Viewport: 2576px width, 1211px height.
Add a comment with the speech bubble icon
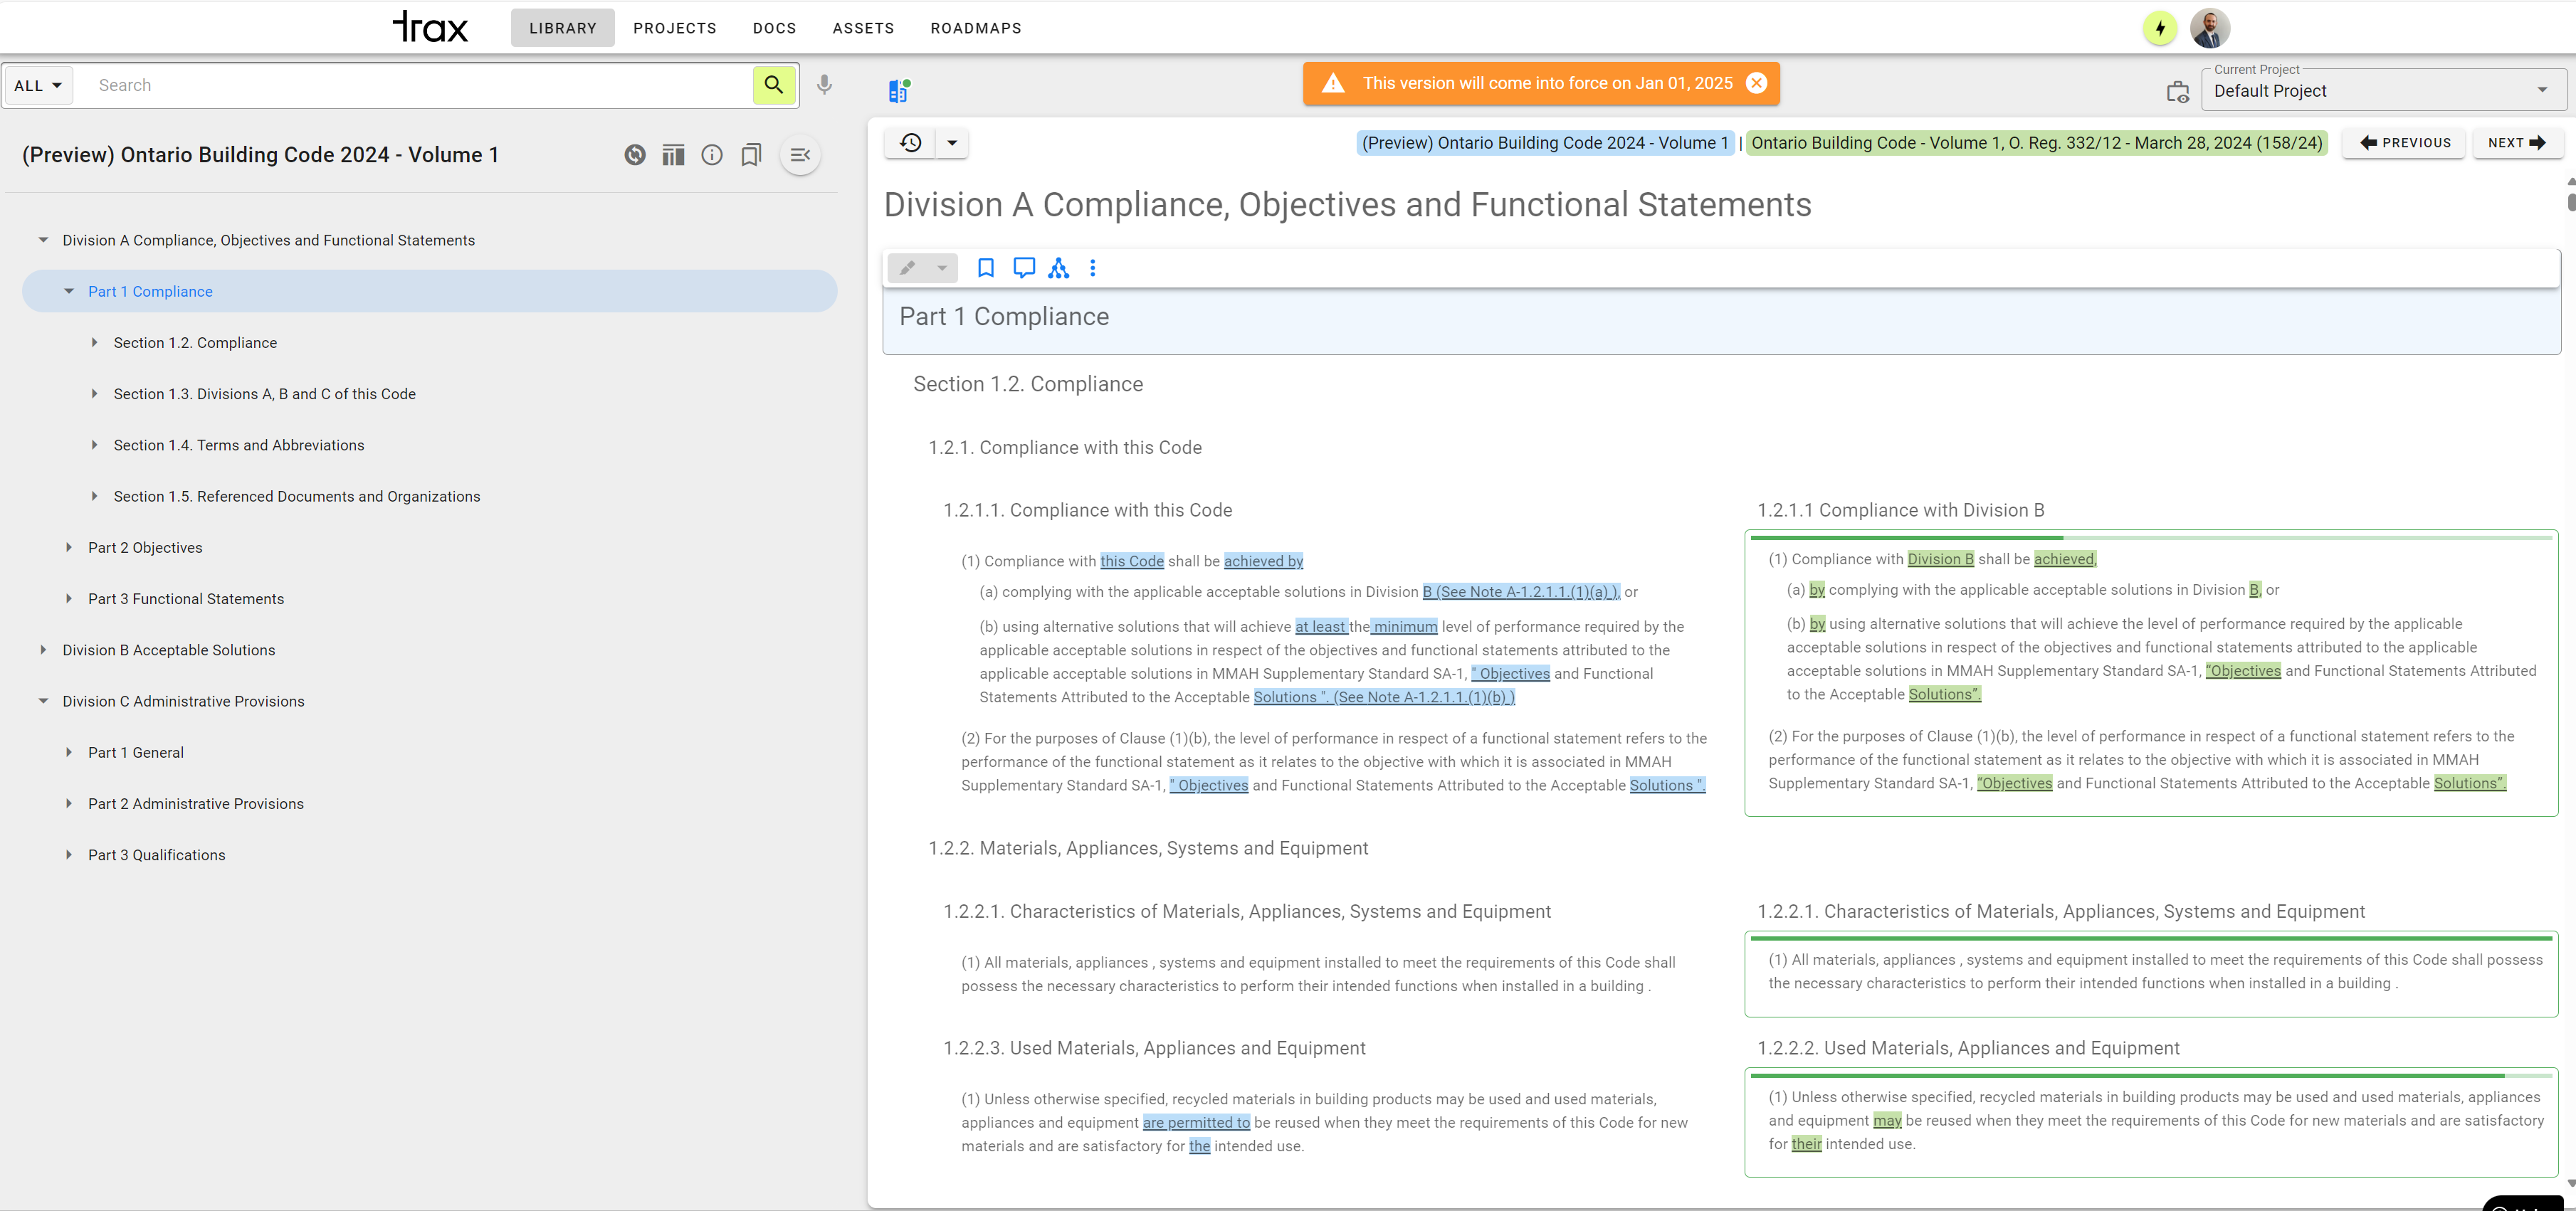pyautogui.click(x=1024, y=268)
